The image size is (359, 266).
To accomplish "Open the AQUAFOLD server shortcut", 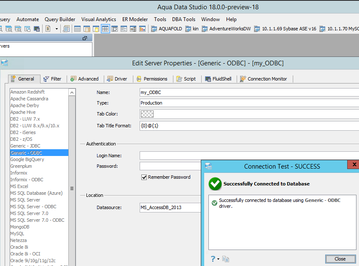I will click(x=167, y=29).
